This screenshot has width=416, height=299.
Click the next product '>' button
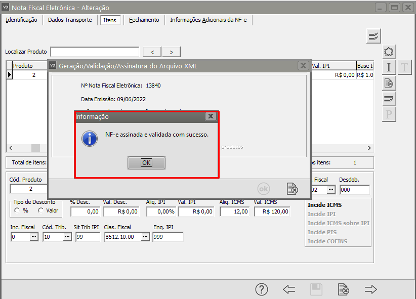tap(172, 52)
